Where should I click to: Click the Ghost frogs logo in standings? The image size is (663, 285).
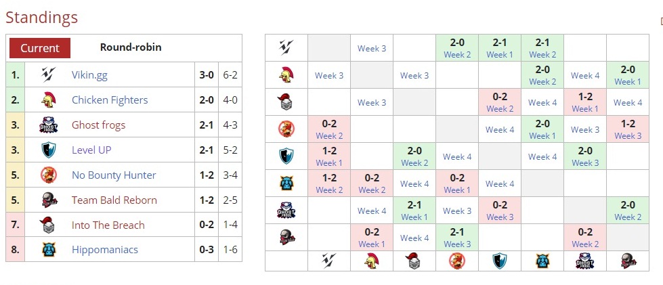pyautogui.click(x=48, y=125)
